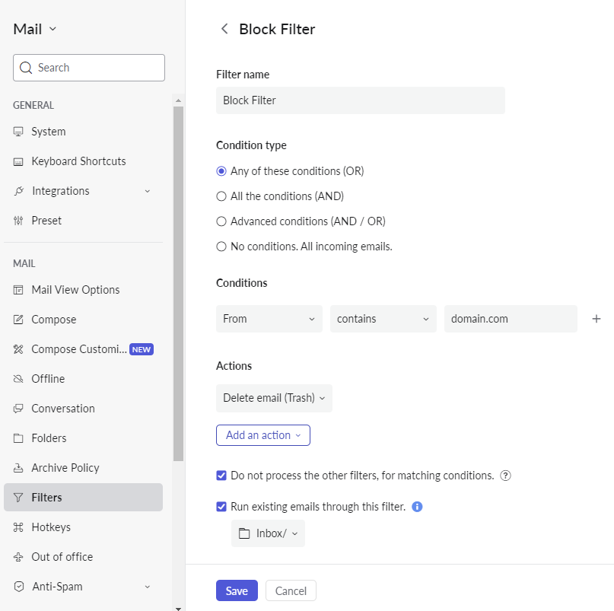The image size is (614, 611).
Task: Open Preset settings via its sliders icon
Action: point(17,220)
